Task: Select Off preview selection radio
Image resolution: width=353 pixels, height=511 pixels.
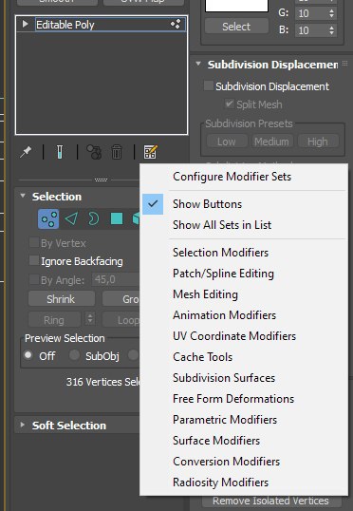Action: 28,355
